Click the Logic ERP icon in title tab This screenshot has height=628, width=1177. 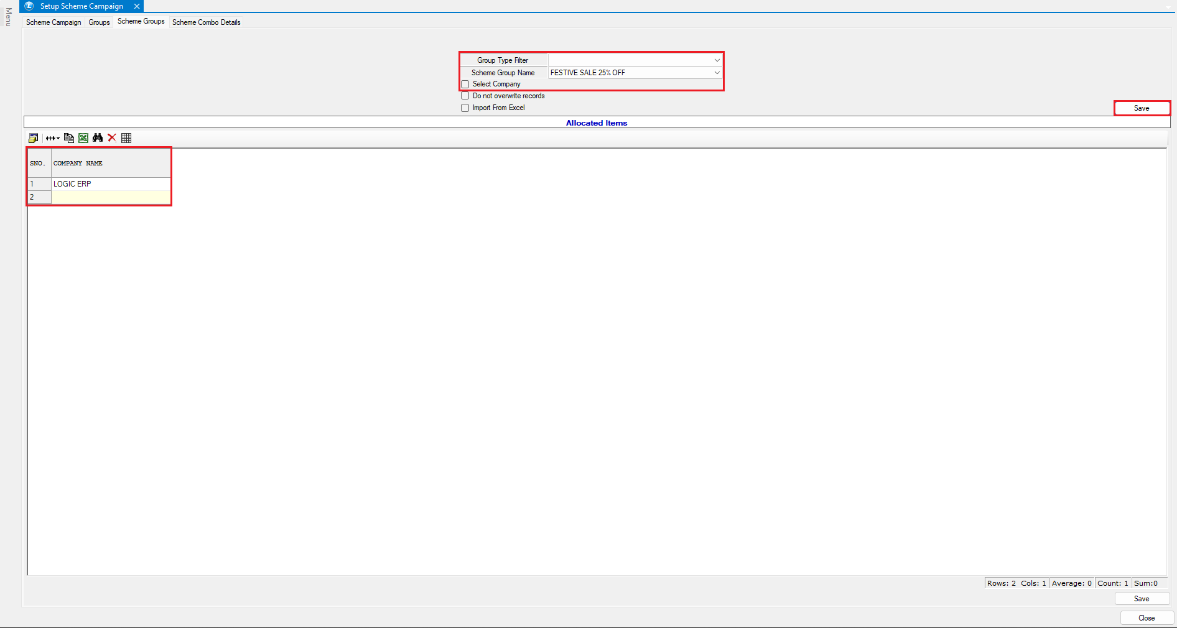click(29, 6)
